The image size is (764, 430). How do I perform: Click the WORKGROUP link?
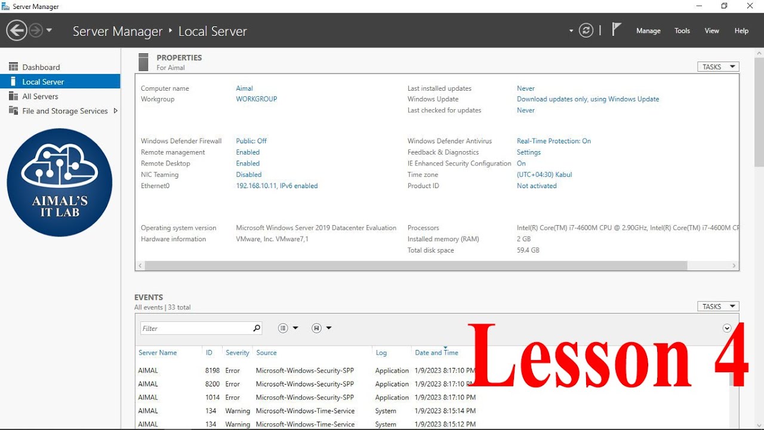pos(257,99)
